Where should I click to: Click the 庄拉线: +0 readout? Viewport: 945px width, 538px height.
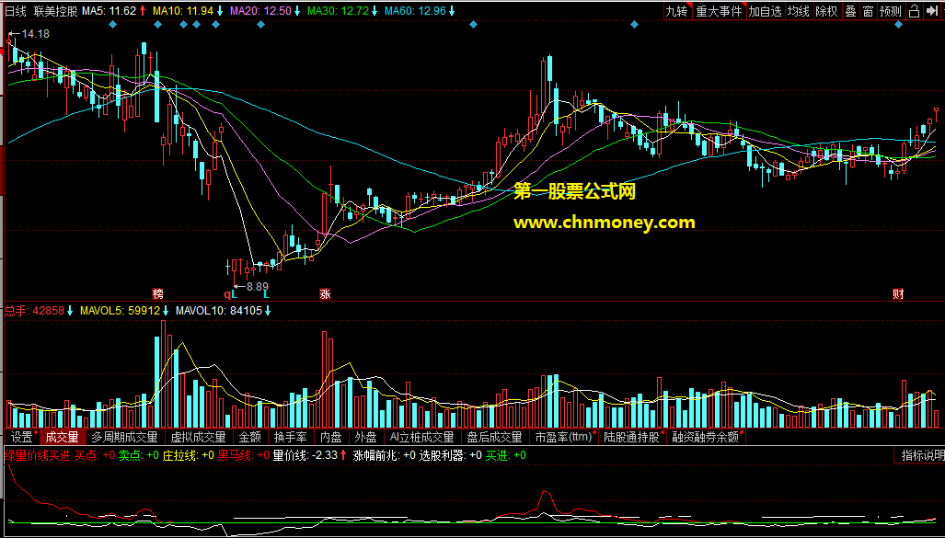pos(189,455)
